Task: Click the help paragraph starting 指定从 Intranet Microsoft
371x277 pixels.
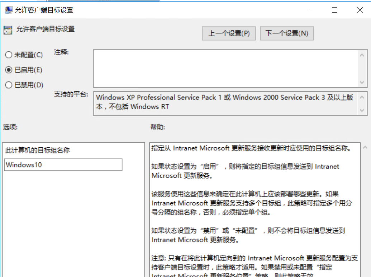Action: pos(251,148)
